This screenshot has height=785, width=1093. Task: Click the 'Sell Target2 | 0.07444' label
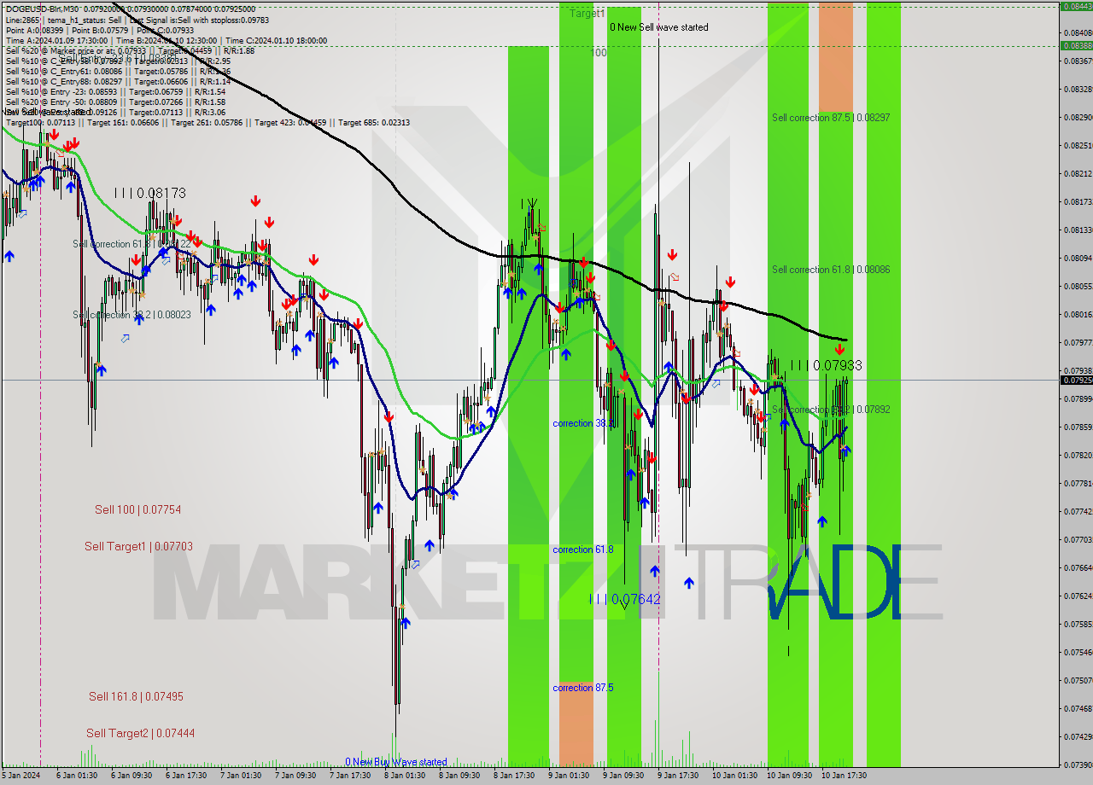click(140, 733)
